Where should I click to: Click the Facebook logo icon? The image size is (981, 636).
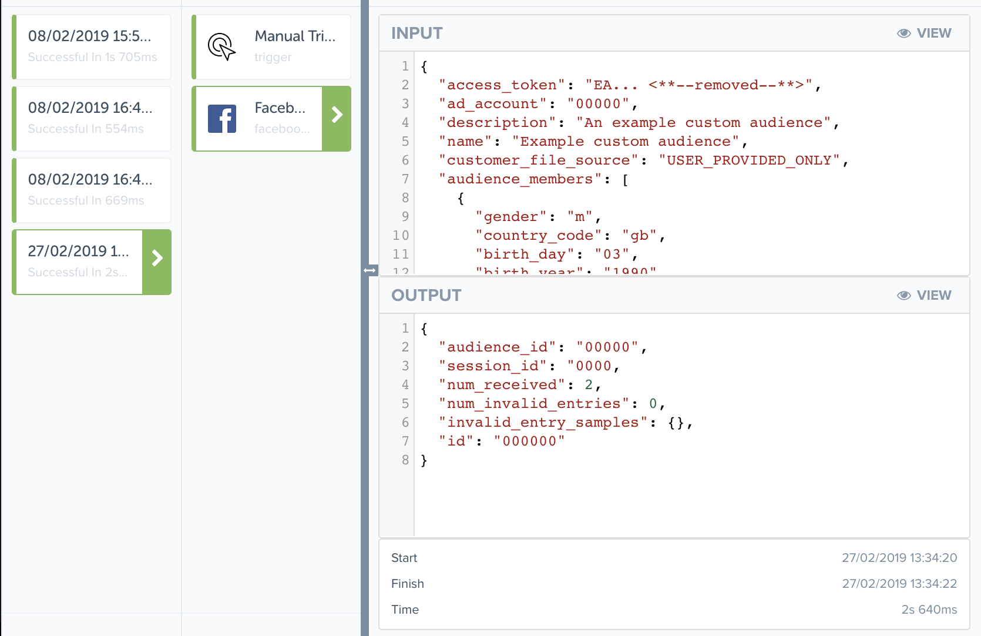[222, 119]
